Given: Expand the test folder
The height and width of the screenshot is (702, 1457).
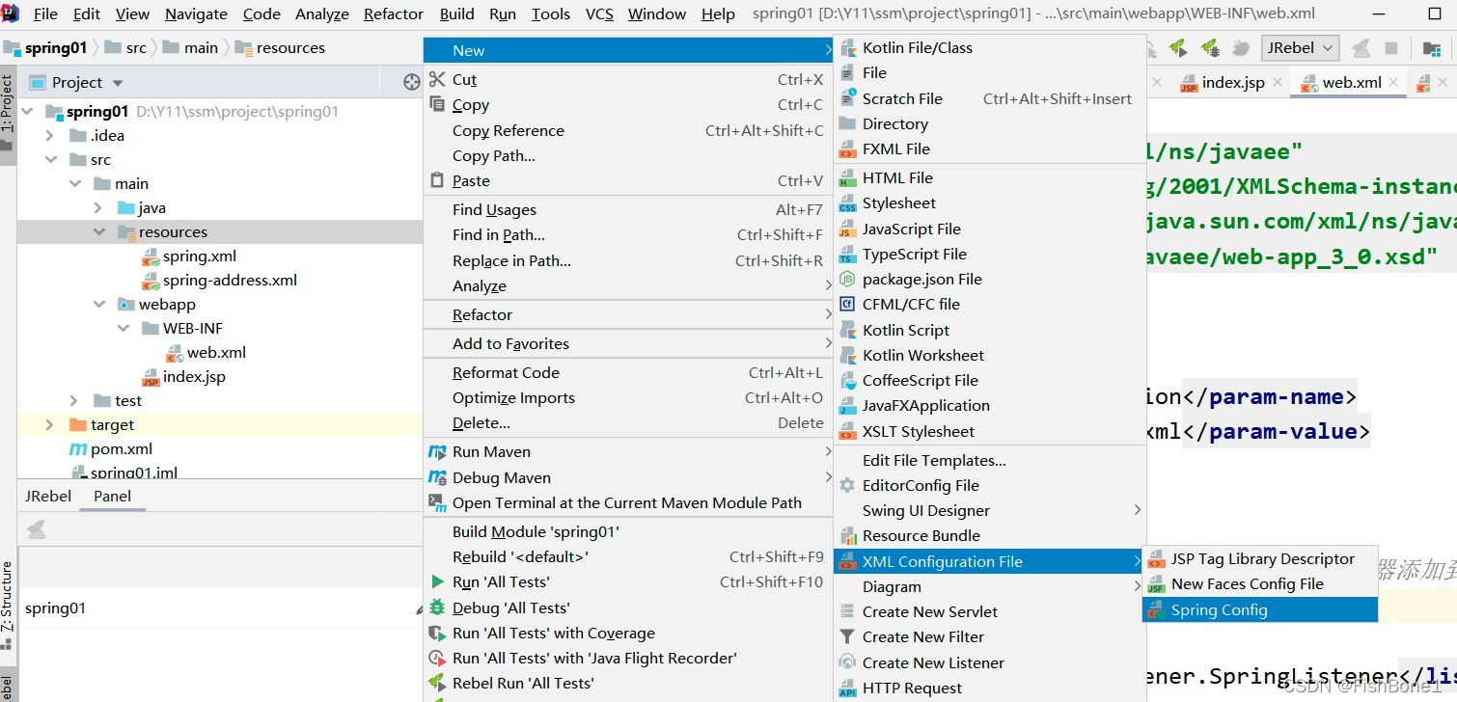Looking at the screenshot, I should (74, 401).
